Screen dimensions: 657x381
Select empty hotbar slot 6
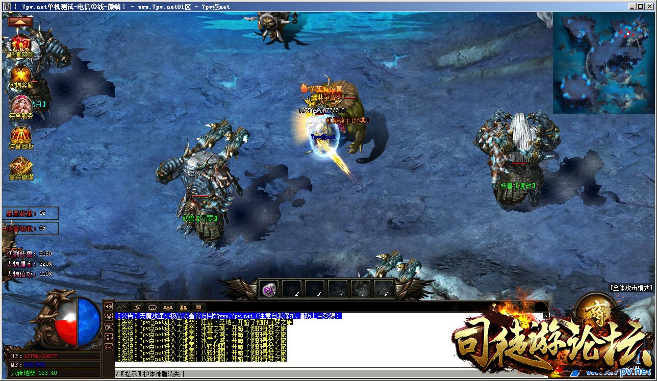point(384,290)
